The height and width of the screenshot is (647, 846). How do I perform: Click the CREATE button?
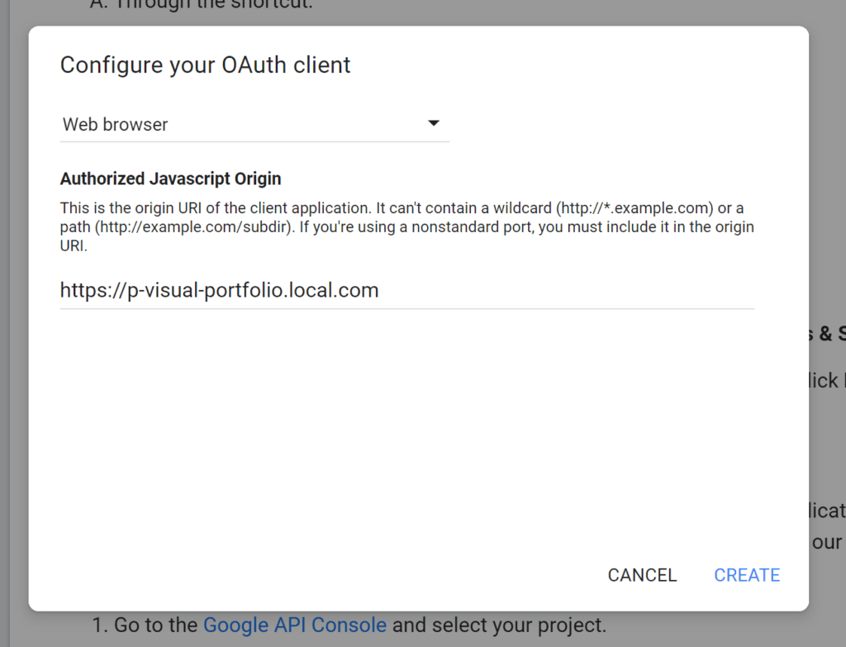[747, 575]
